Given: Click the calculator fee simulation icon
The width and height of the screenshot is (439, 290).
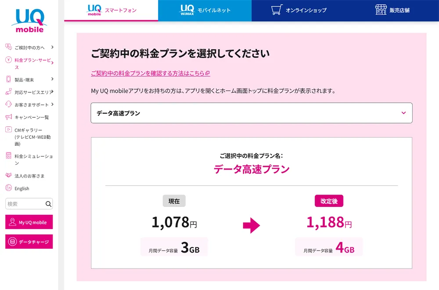Looking at the screenshot, I should (x=8, y=156).
